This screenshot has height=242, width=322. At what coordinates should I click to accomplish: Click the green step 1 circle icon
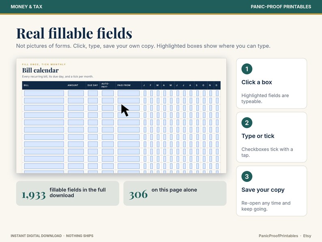tap(247, 69)
